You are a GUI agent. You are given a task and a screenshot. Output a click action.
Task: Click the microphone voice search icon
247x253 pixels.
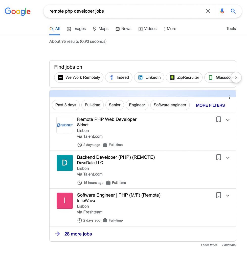(x=222, y=11)
